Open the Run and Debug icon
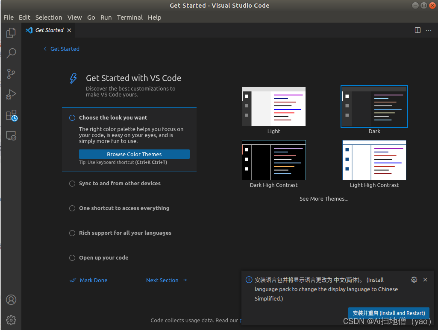Viewport: 438px width, 330px height. [11, 94]
